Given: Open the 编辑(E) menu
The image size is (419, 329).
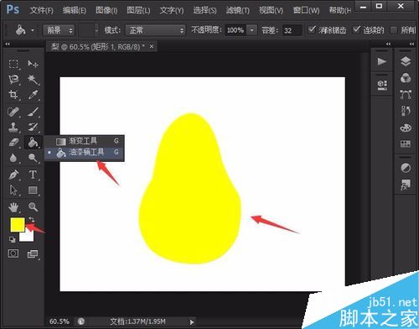Looking at the screenshot, I should (74, 10).
